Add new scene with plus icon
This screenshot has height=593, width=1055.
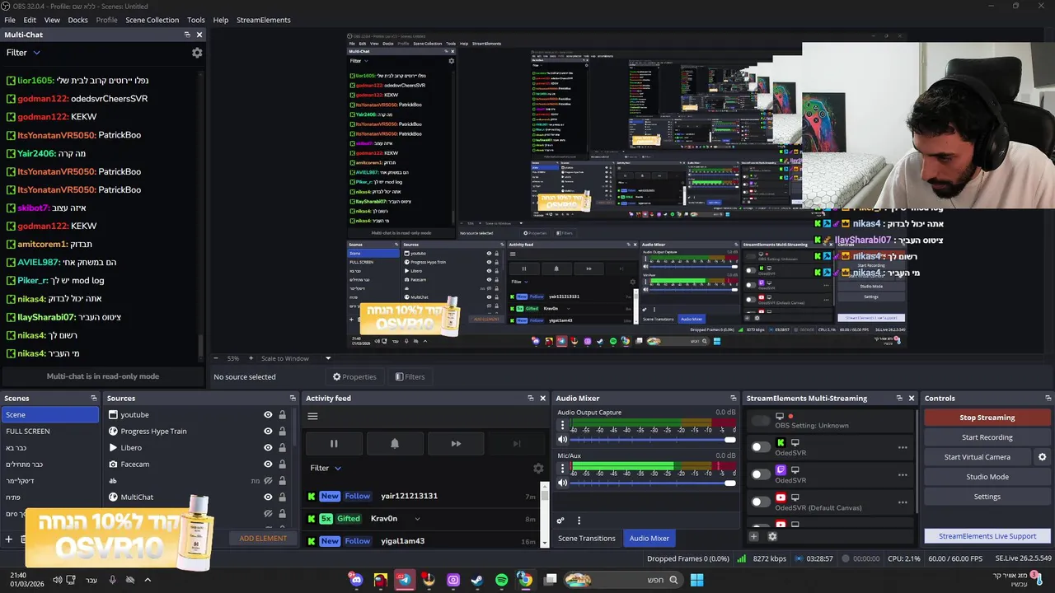point(9,539)
